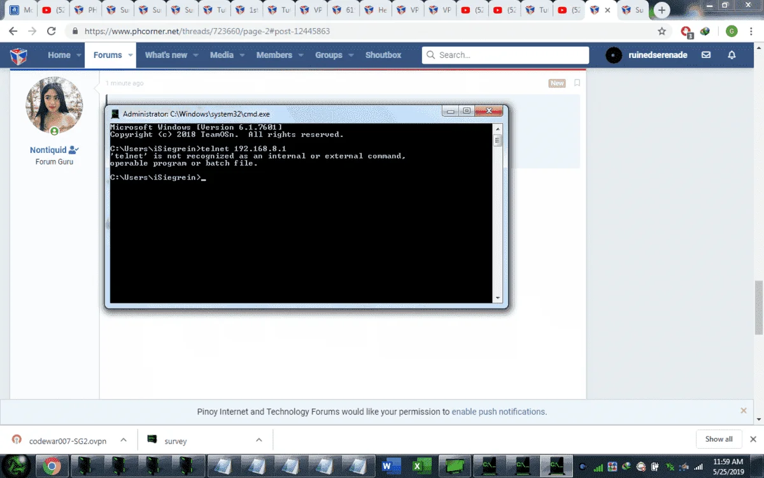This screenshot has width=764, height=478.
Task: Click the ruinedserenade username
Action: point(658,55)
